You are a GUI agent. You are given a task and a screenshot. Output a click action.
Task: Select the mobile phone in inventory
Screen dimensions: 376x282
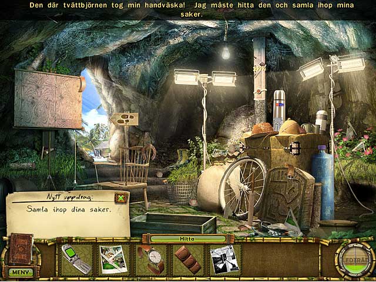pos(76,259)
